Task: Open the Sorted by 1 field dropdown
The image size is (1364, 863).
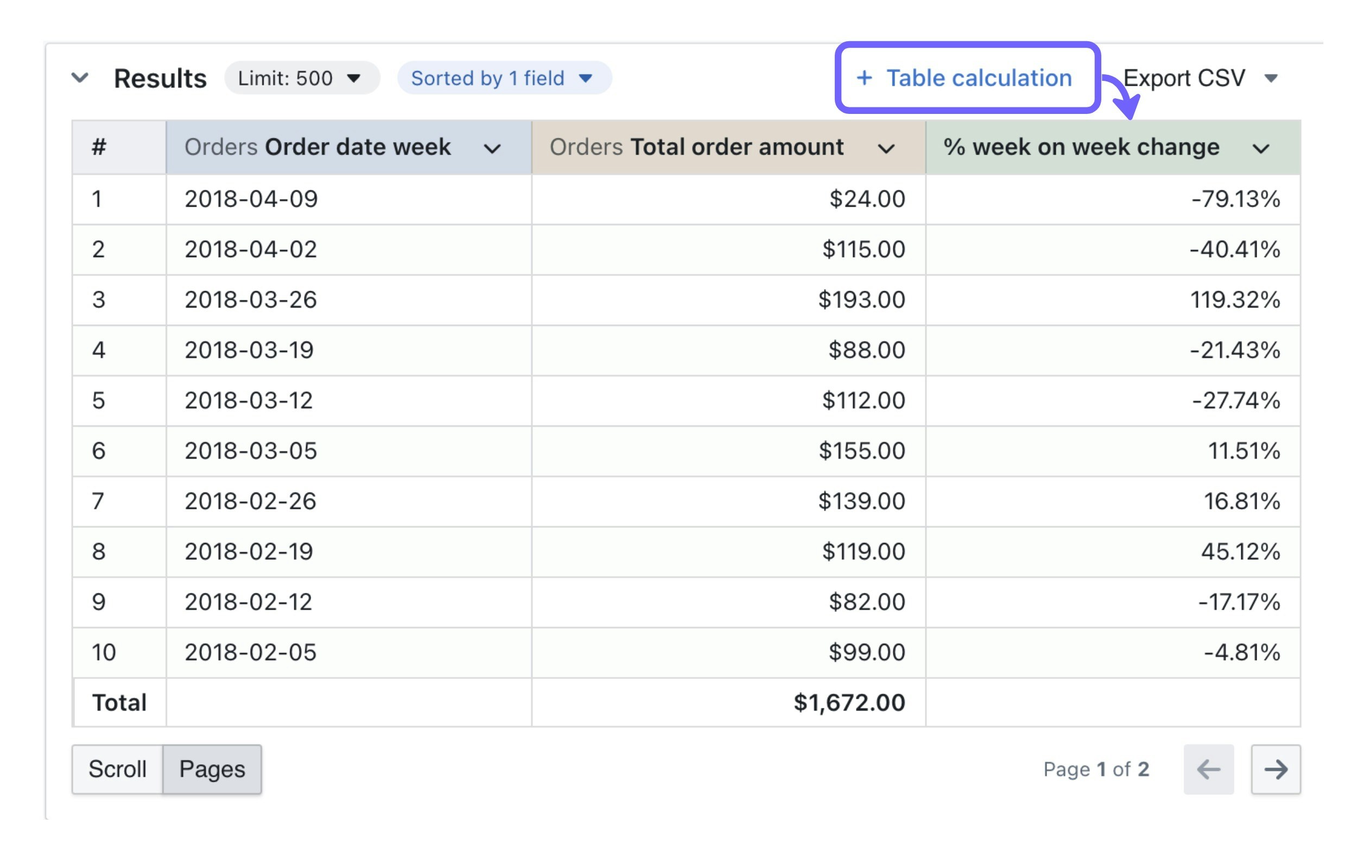Action: pos(504,78)
